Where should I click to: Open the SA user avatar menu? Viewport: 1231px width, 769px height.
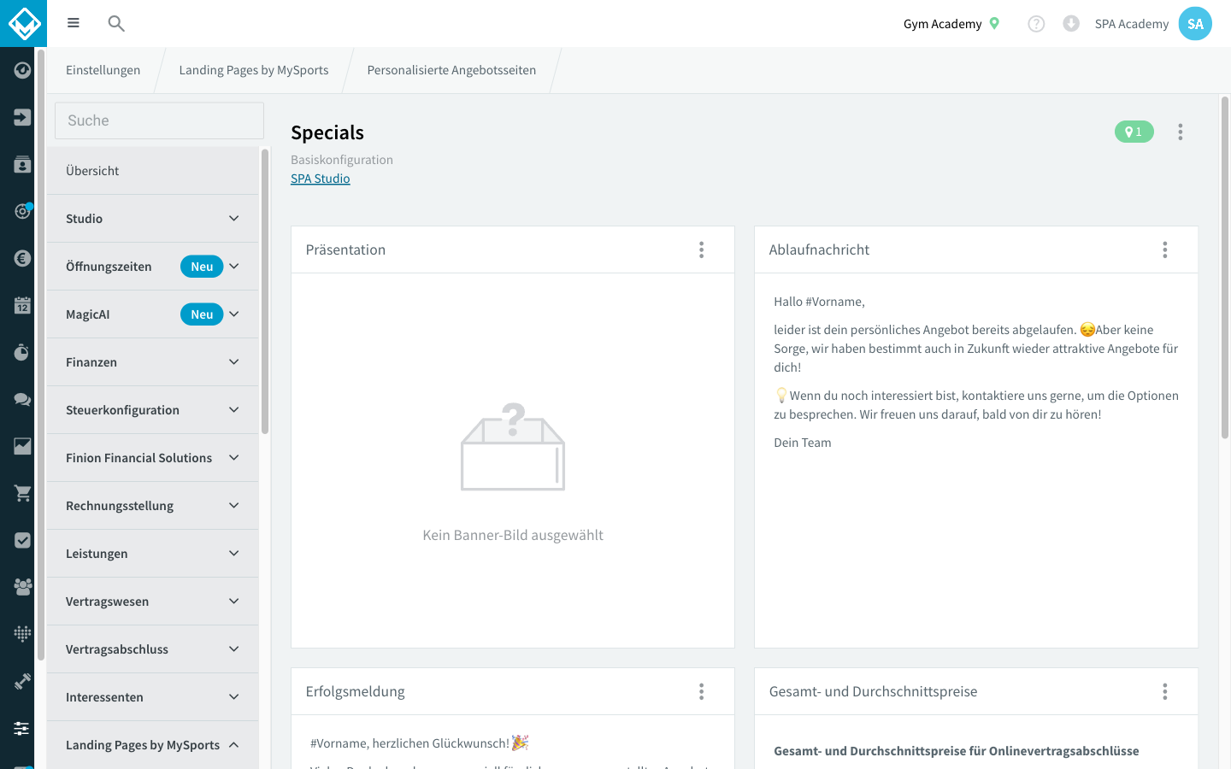click(1195, 24)
